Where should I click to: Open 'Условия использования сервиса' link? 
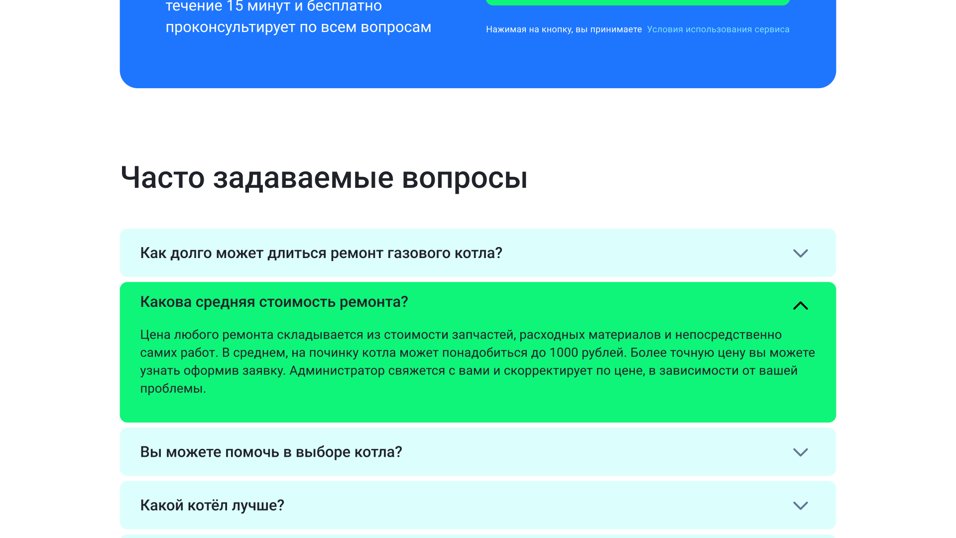(x=718, y=29)
